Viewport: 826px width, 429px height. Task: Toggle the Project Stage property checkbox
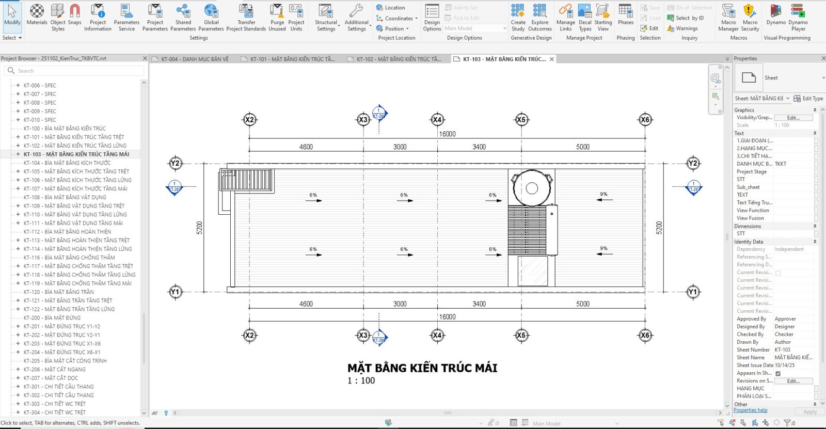[816, 171]
